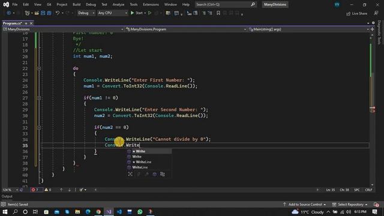The width and height of the screenshot is (384, 216).
Task: Click the SPC indentation indicator
Action: tap(357, 190)
